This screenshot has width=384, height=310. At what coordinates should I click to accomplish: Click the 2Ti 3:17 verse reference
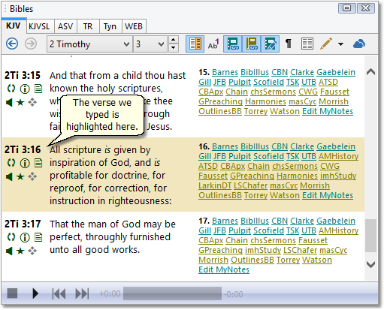[23, 224]
